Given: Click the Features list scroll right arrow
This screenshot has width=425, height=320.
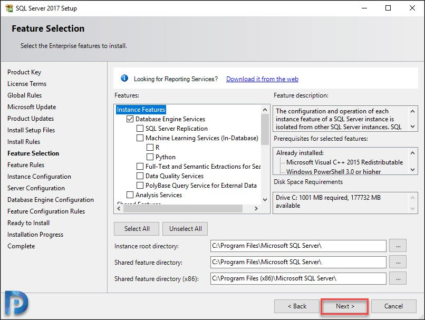Looking at the screenshot, I should pyautogui.click(x=256, y=208).
